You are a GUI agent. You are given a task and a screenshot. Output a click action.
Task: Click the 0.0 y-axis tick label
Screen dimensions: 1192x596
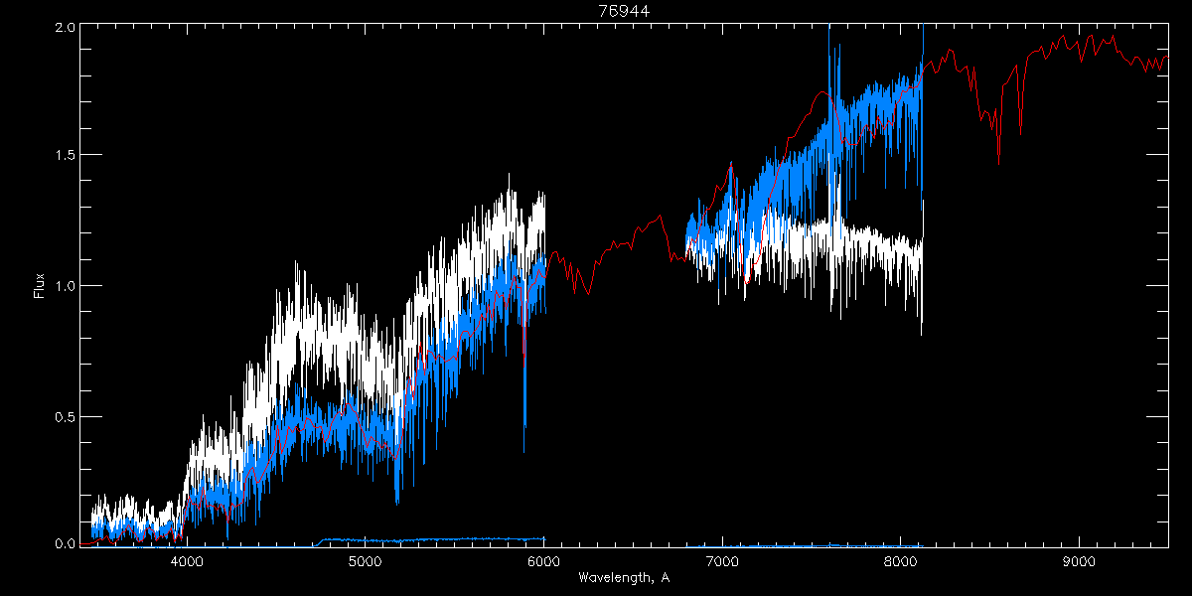(x=64, y=543)
